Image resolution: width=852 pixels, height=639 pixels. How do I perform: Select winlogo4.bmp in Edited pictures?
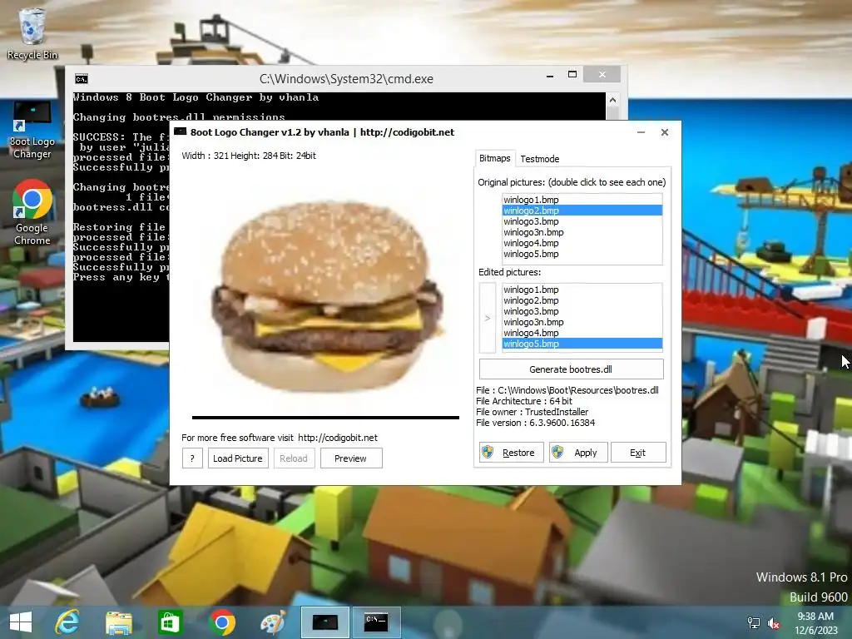[582, 333]
